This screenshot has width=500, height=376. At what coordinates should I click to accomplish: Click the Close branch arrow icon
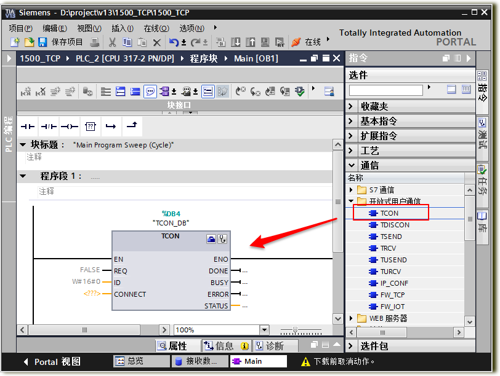tap(132, 127)
